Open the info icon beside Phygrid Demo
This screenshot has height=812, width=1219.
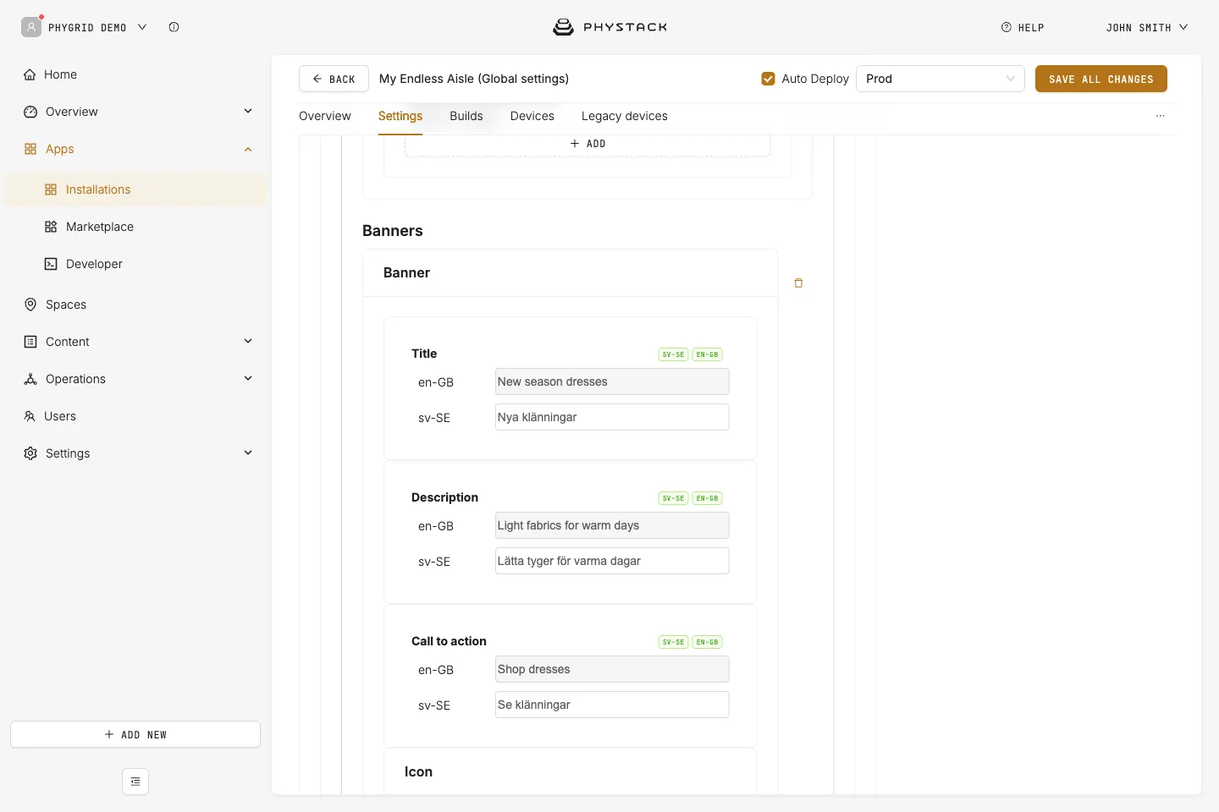point(174,27)
